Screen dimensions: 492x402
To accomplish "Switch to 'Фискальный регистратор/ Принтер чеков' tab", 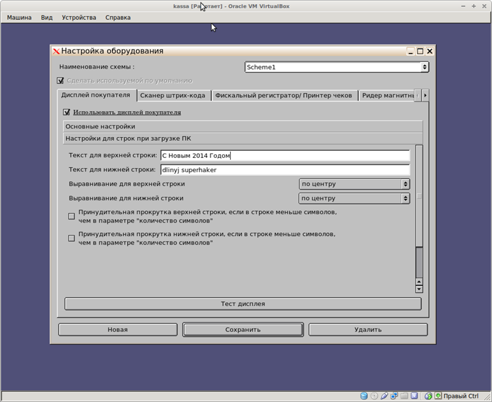I will [x=284, y=95].
